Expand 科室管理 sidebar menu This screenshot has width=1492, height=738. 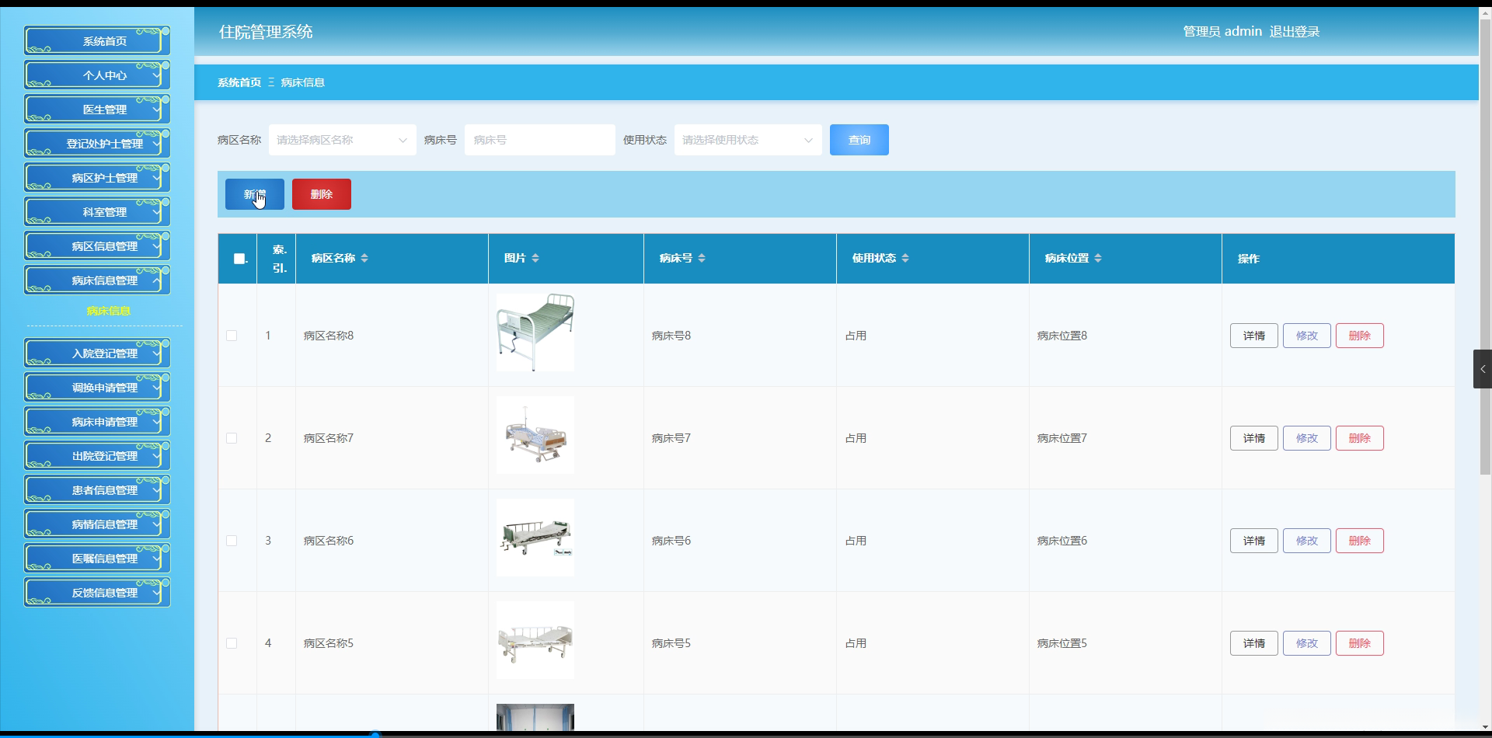[97, 212]
